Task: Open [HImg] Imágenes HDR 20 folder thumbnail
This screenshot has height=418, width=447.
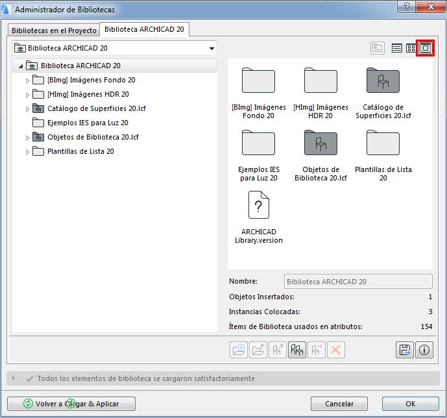Action: pos(320,80)
